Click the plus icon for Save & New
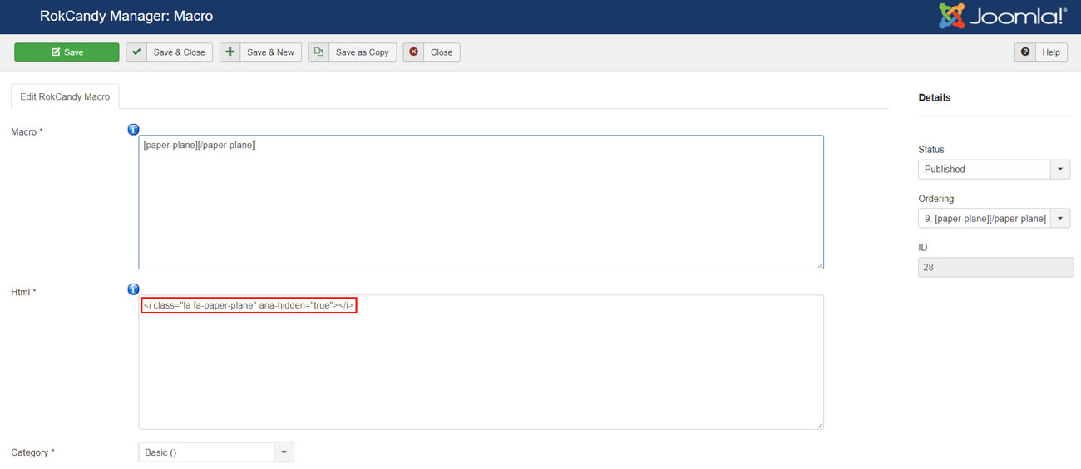Viewport: 1081px width, 469px height. pos(230,52)
